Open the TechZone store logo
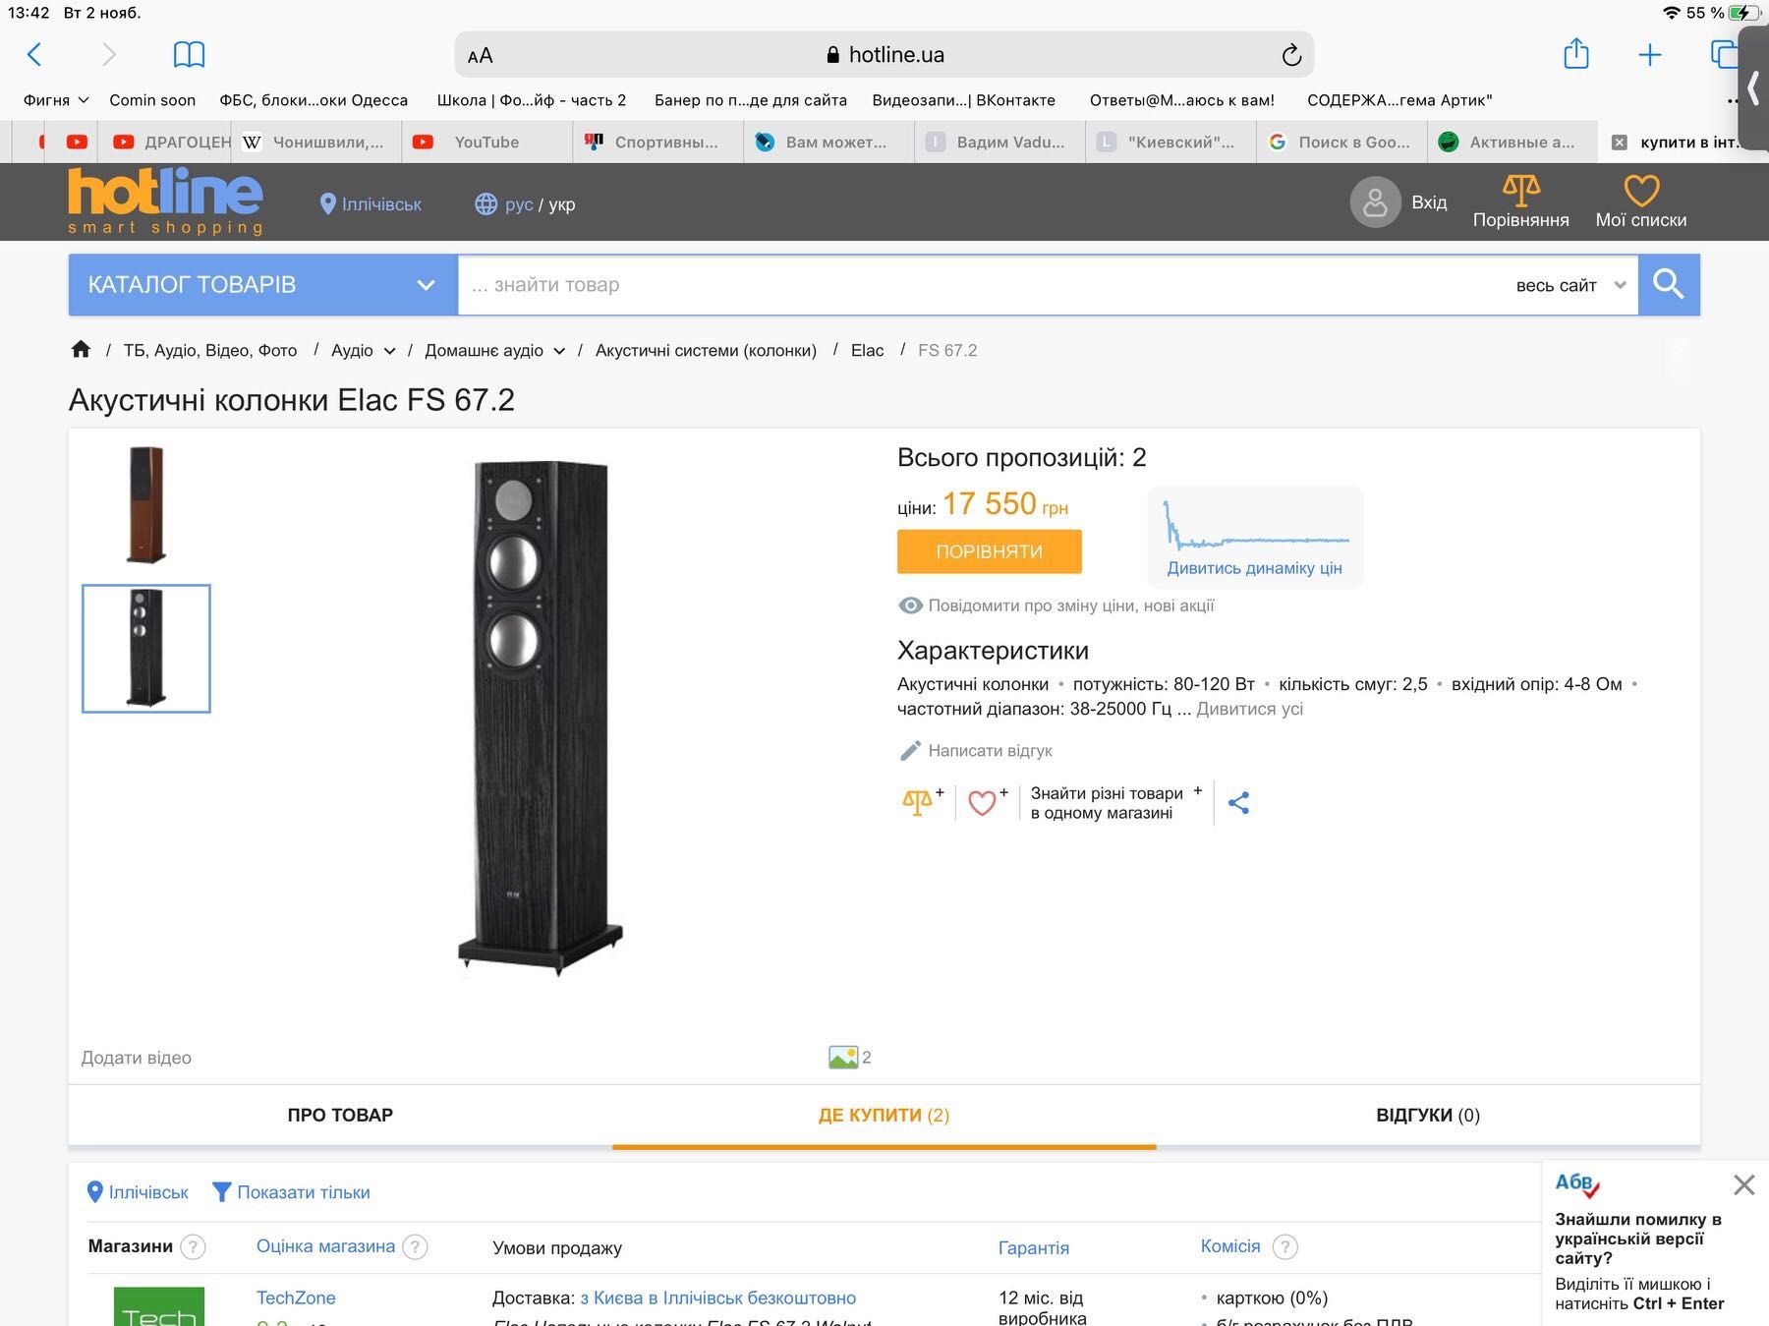Viewport: 1769px width, 1326px height. 159,1307
